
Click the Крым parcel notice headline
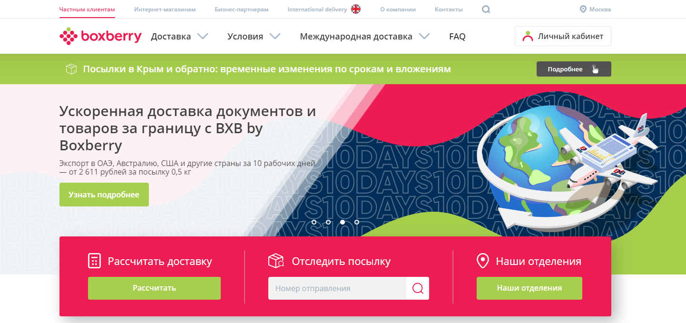[x=267, y=69]
